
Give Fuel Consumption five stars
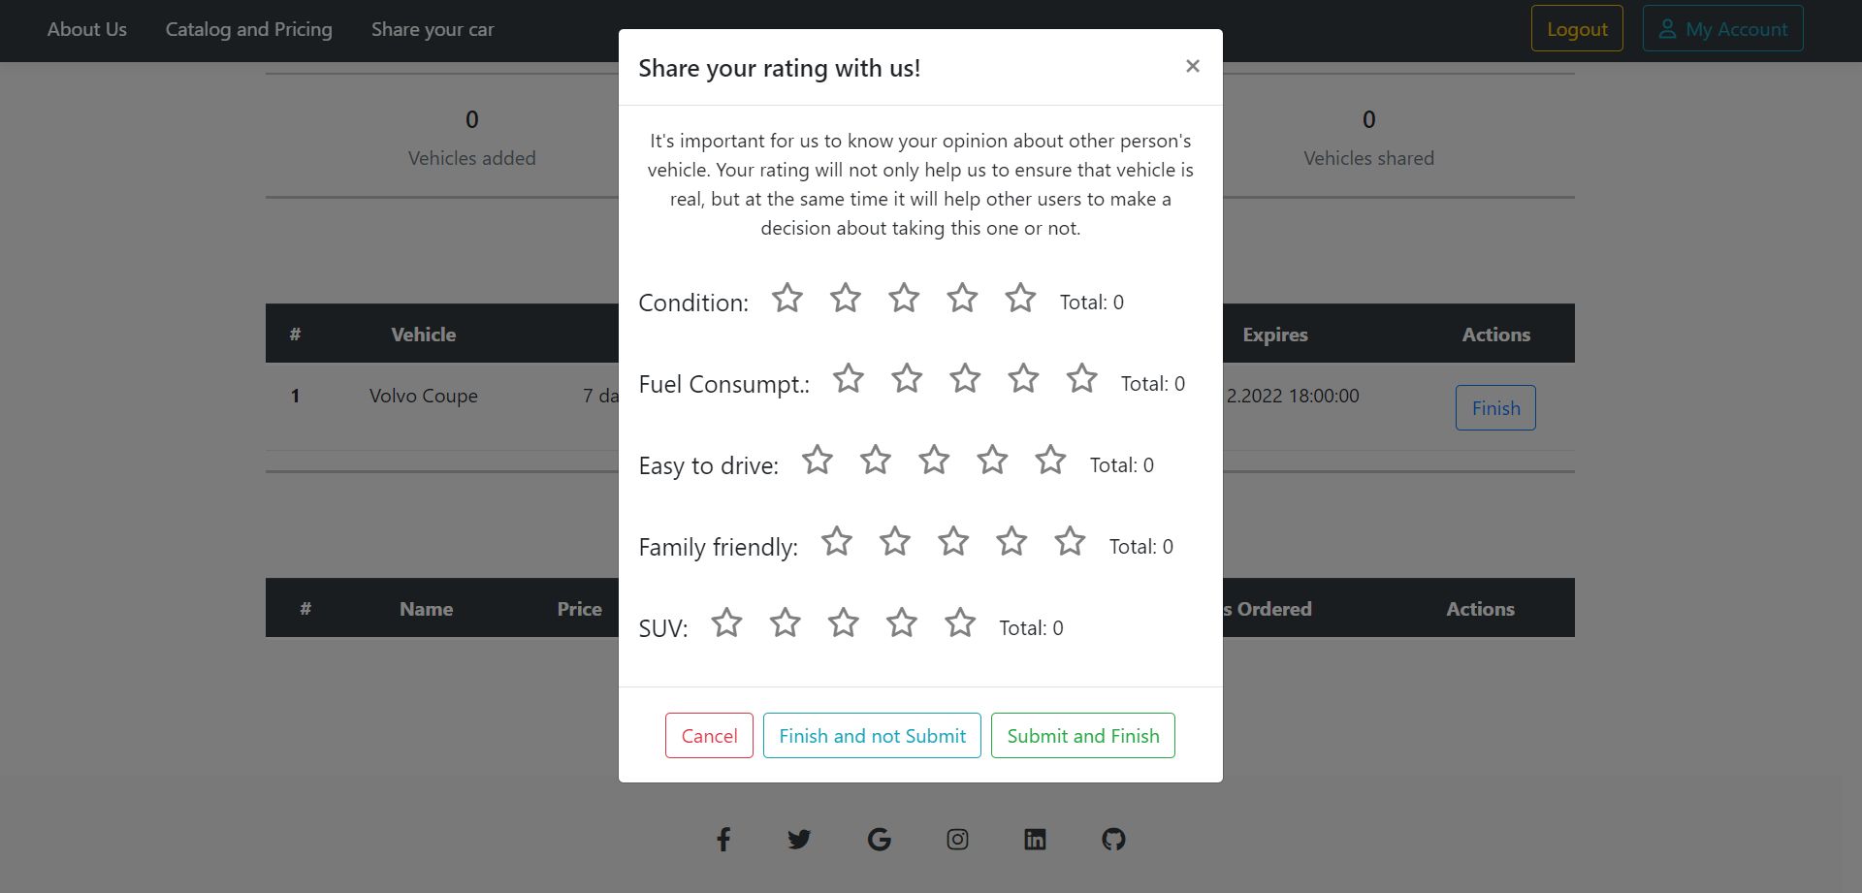[1081, 379]
